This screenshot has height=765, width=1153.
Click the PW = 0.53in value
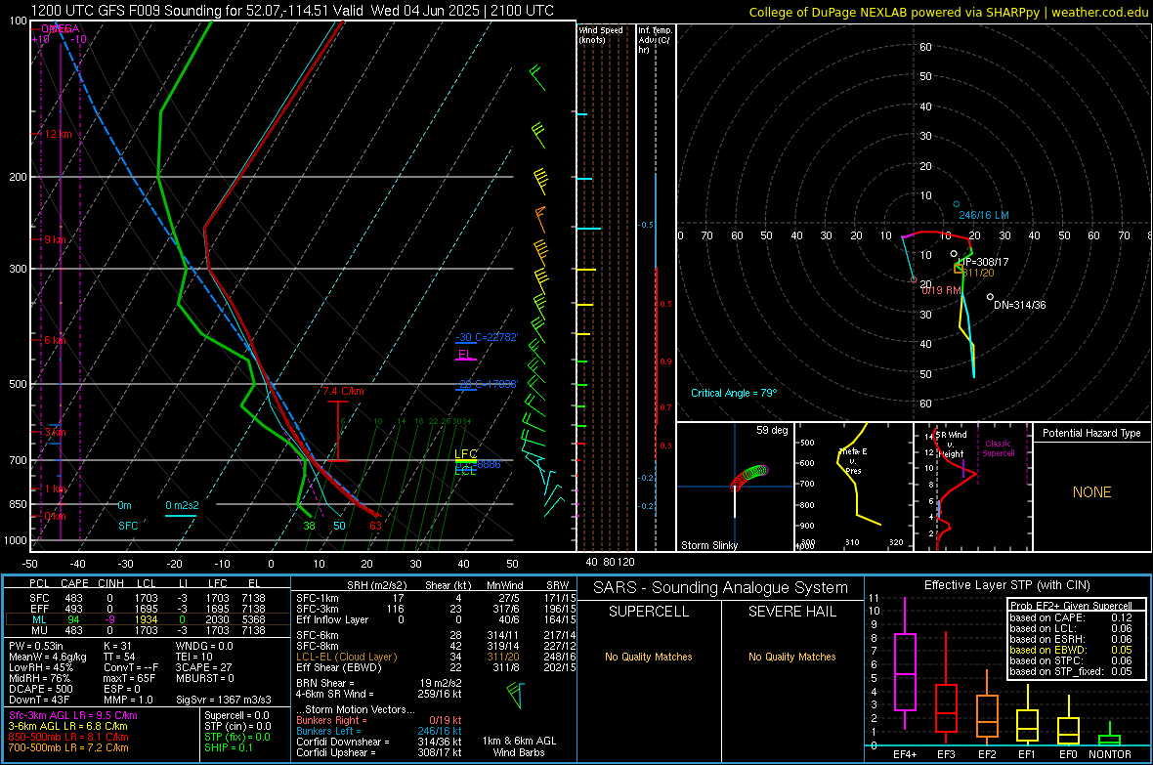[39, 646]
